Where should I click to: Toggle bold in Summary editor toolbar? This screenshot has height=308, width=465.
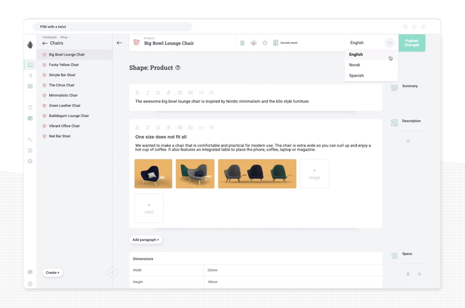(x=137, y=93)
